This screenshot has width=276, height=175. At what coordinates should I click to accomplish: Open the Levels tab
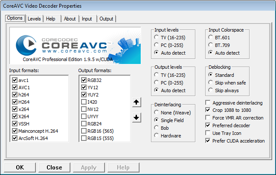click(34, 19)
